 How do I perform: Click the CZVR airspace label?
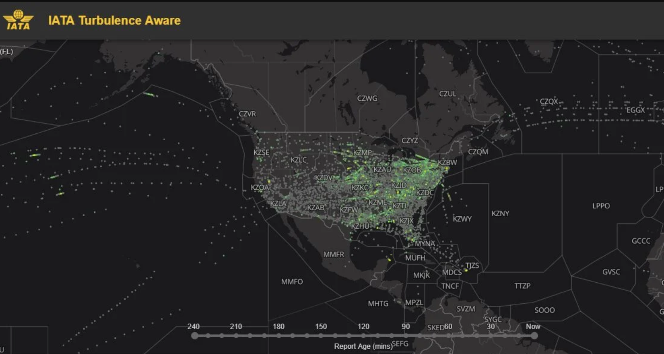point(247,114)
